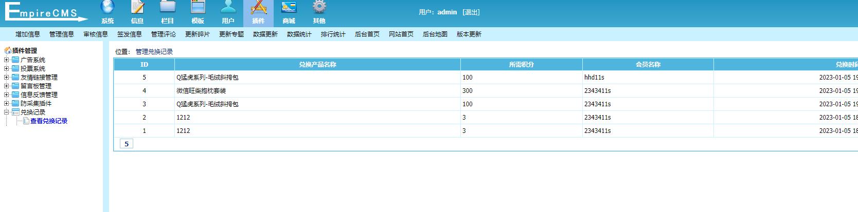The height and width of the screenshot is (212, 858).
Task: Select the 留言板管理 tree item
Action: tap(36, 86)
